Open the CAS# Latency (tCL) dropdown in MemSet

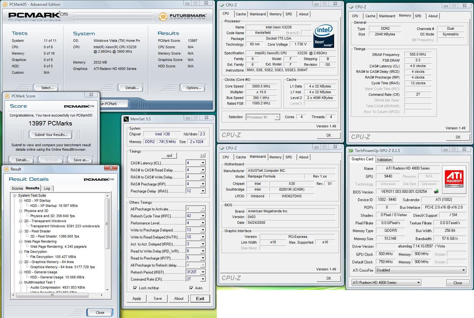[x=203, y=163]
